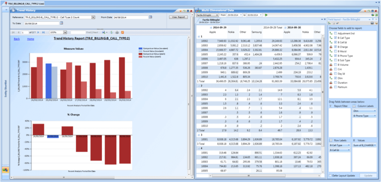Follow the Home link in the report
The image size is (381, 182).
point(31,39)
